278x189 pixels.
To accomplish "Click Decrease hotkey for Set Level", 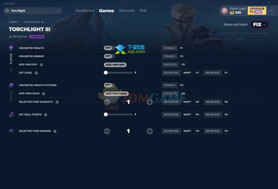I will 171,73.
